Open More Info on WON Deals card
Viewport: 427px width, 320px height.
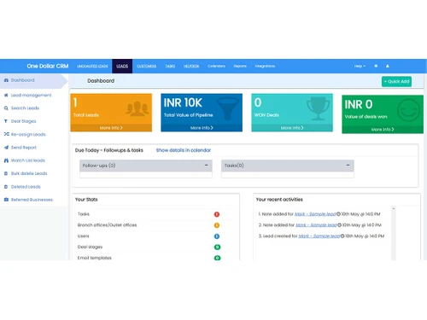coord(292,128)
